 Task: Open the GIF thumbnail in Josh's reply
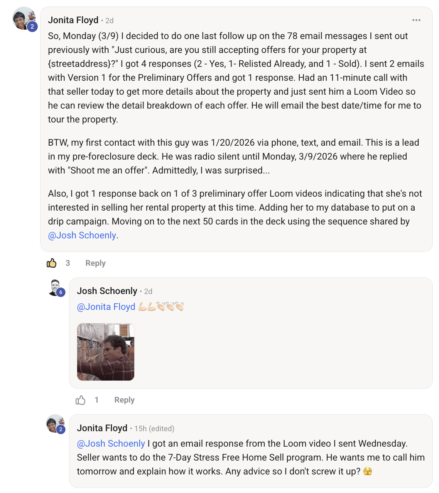tap(106, 352)
